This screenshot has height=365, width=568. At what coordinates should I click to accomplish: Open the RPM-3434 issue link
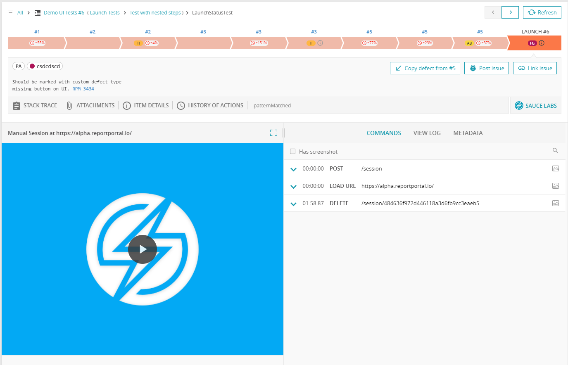pyautogui.click(x=83, y=88)
